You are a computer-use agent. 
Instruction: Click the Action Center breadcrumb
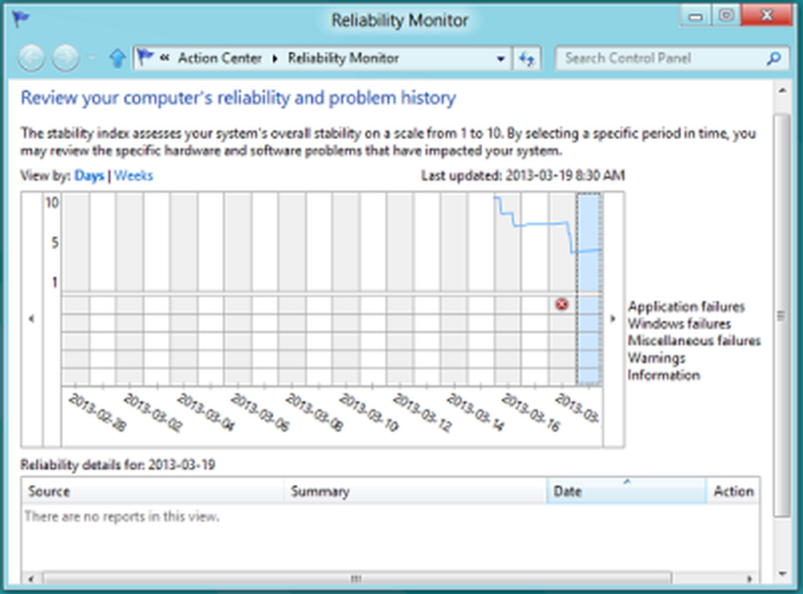pyautogui.click(x=219, y=59)
